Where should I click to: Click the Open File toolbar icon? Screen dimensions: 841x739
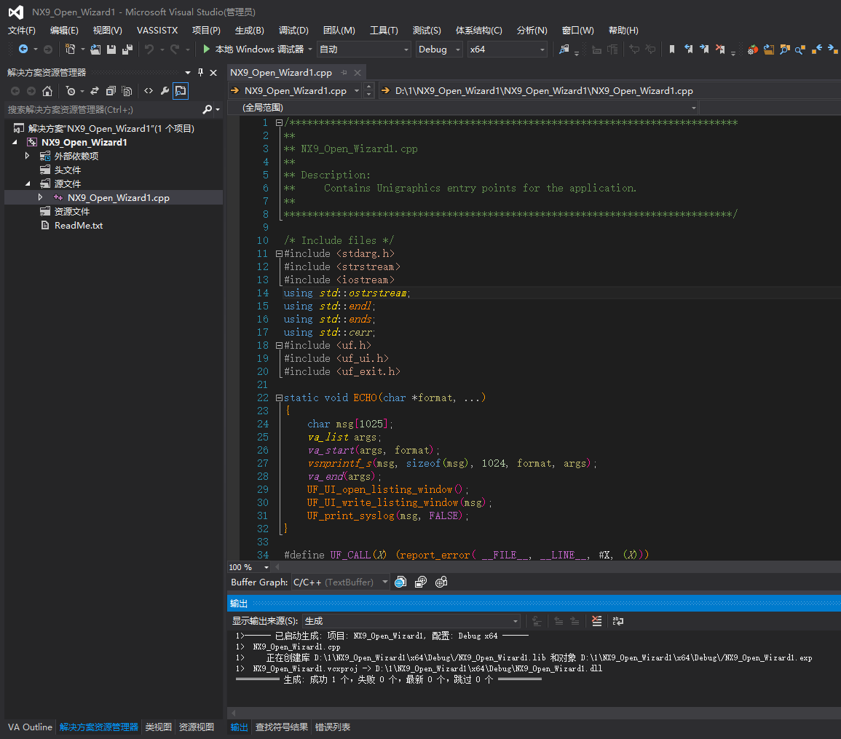pos(95,50)
